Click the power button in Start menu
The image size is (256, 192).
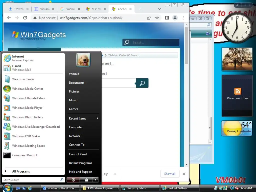pyautogui.click(x=73, y=180)
